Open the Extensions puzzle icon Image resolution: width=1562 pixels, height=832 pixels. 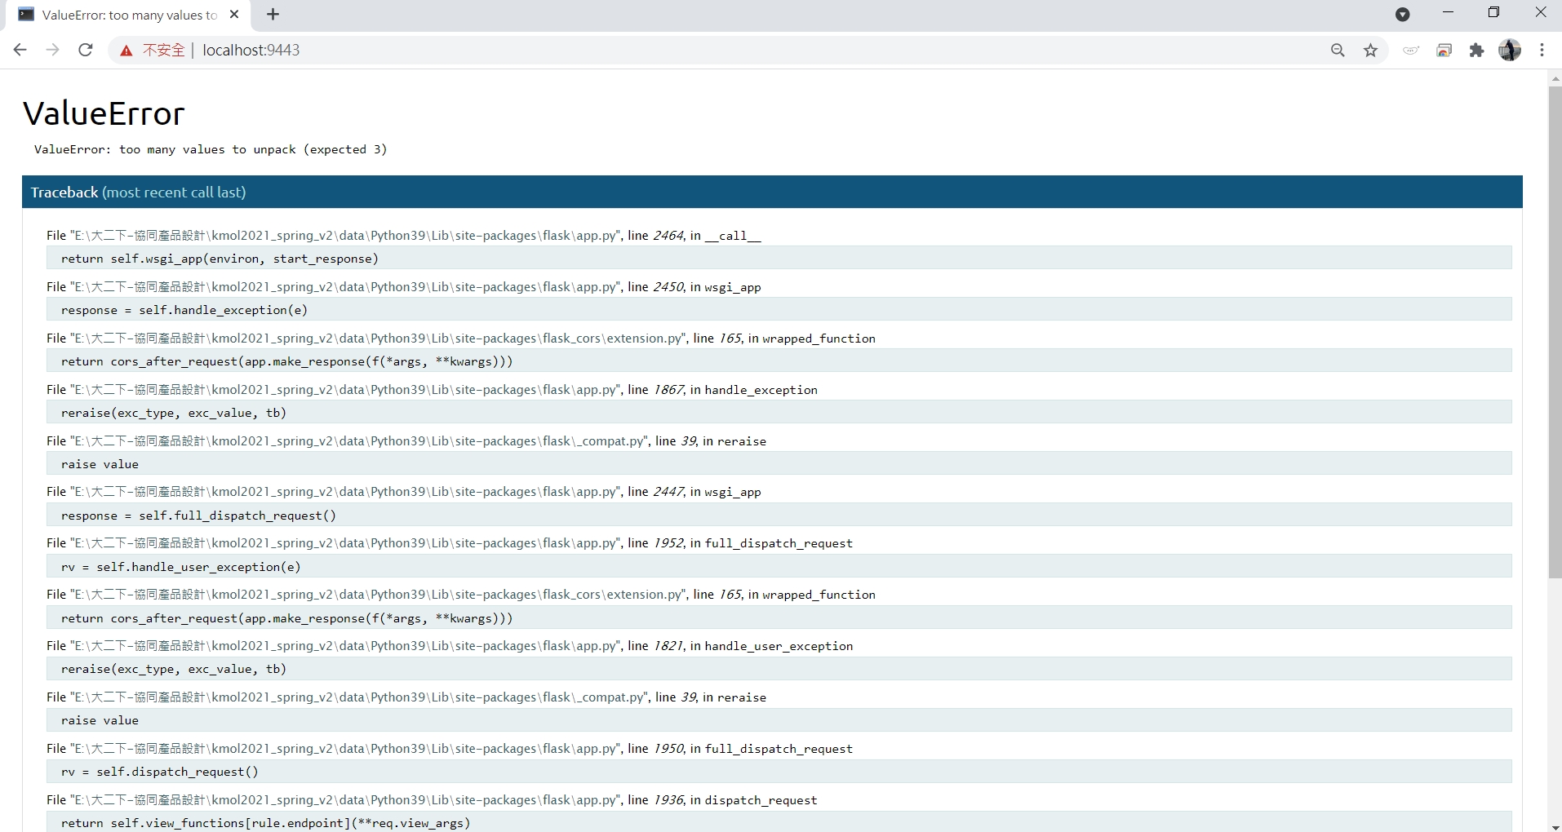tap(1476, 51)
